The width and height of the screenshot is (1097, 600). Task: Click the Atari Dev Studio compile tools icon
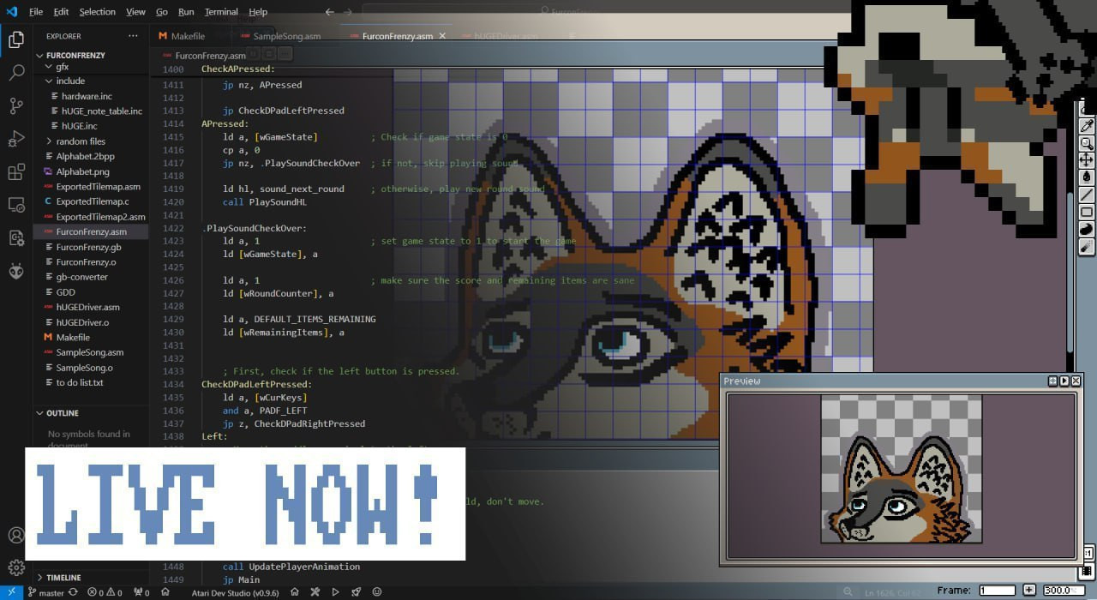coord(315,592)
